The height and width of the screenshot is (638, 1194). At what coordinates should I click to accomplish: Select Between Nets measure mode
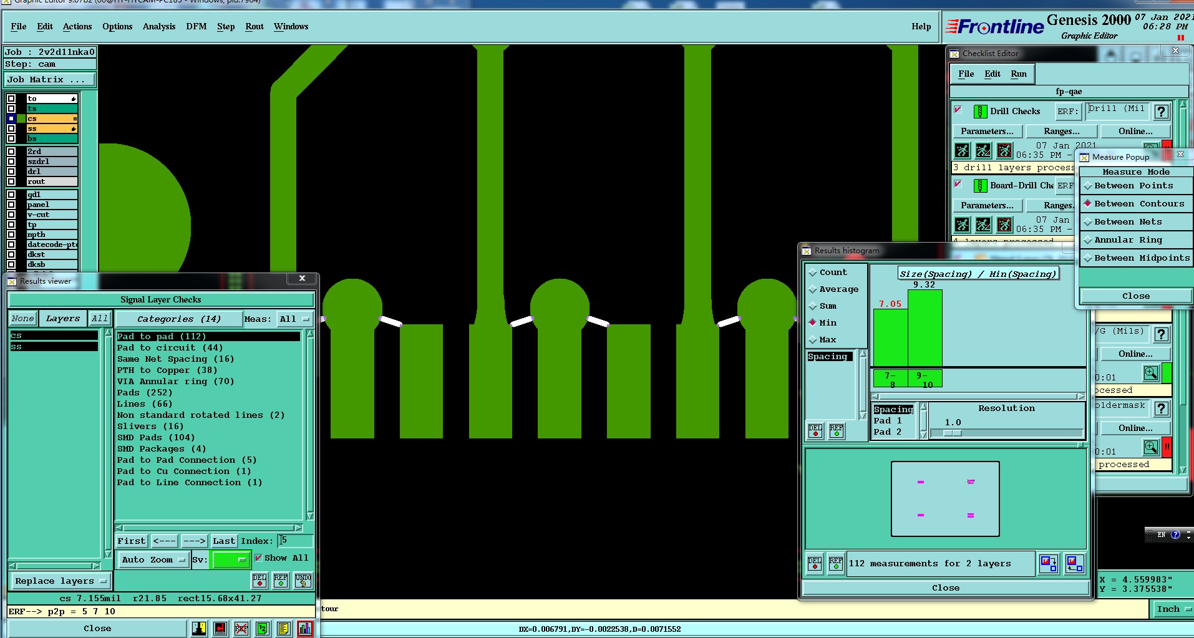[x=1135, y=222]
